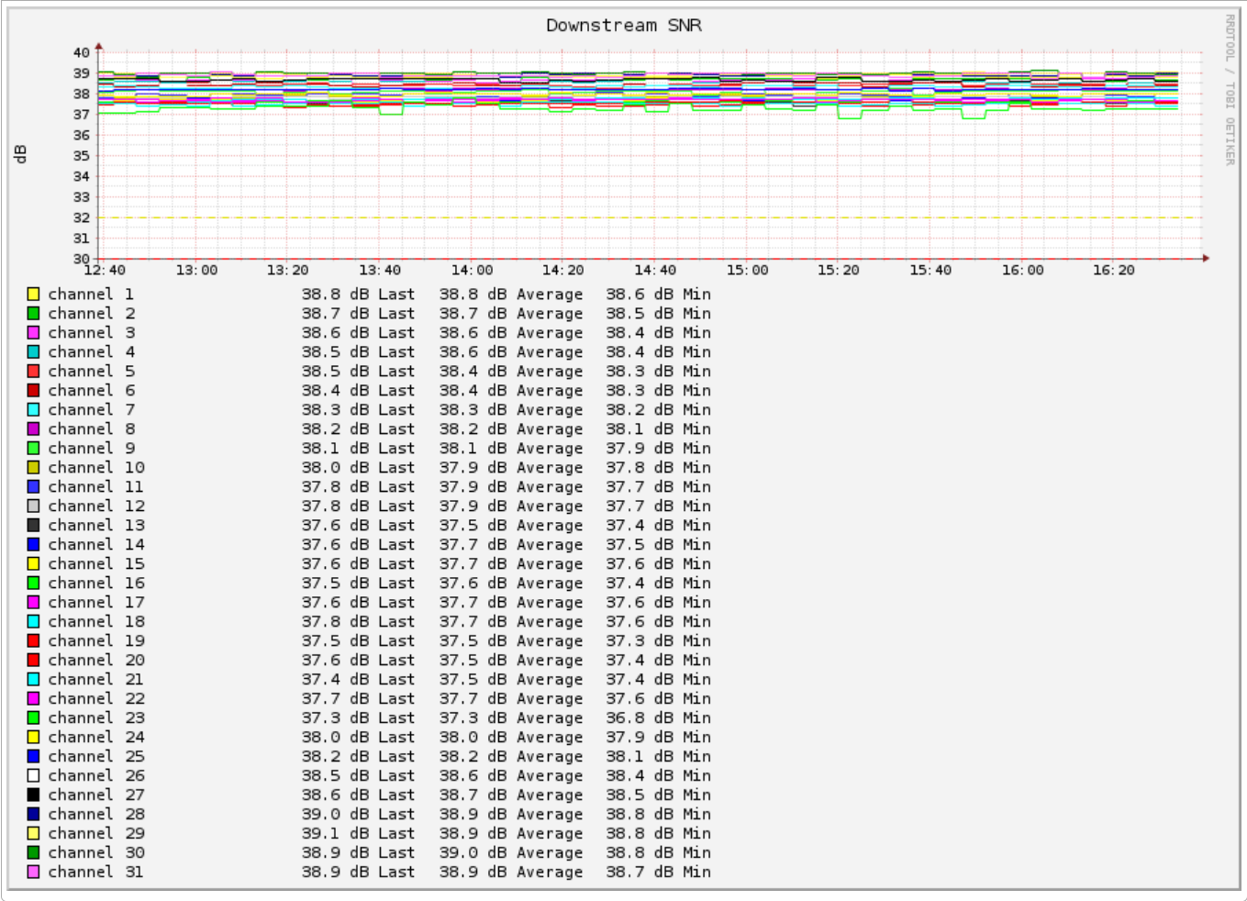Click the Downstream SNR chart title

coord(623,26)
